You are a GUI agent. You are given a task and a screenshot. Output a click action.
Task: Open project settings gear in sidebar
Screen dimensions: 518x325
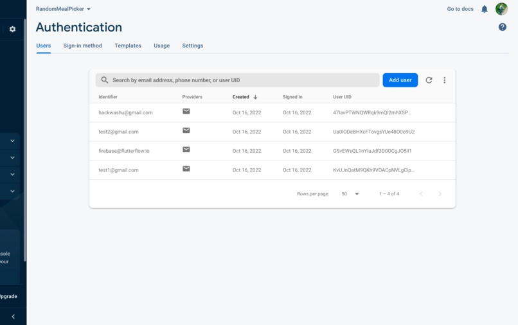click(12, 29)
